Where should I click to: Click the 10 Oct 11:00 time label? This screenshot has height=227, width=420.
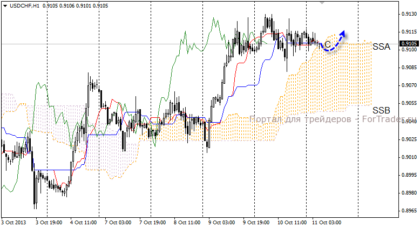292,223
